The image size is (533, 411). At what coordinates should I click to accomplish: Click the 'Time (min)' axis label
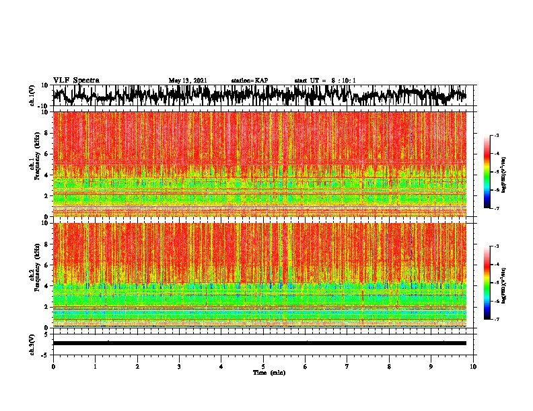[269, 373]
